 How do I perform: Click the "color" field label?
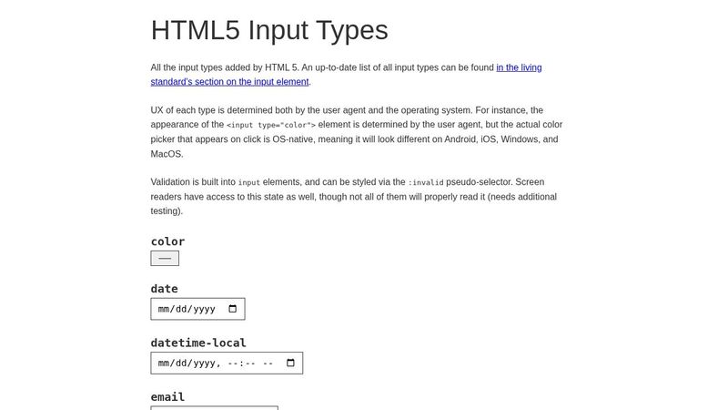[167, 241]
